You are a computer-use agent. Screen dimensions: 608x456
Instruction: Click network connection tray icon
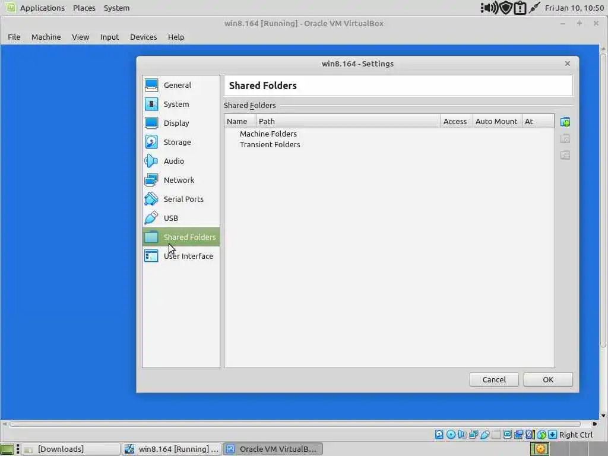pyautogui.click(x=534, y=8)
